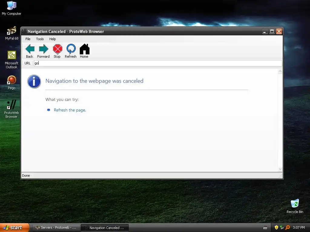Click the 'Navigation to the webpage was canceled' heading
Viewport: 310px width, 232px height.
pyautogui.click(x=94, y=81)
